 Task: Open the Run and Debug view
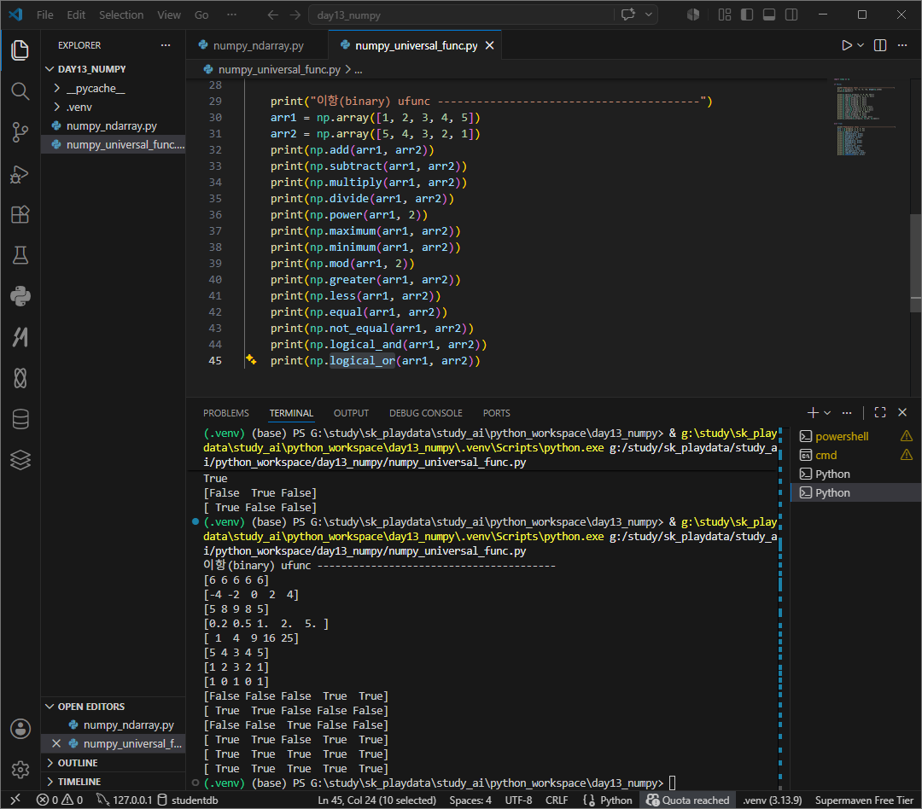[20, 174]
